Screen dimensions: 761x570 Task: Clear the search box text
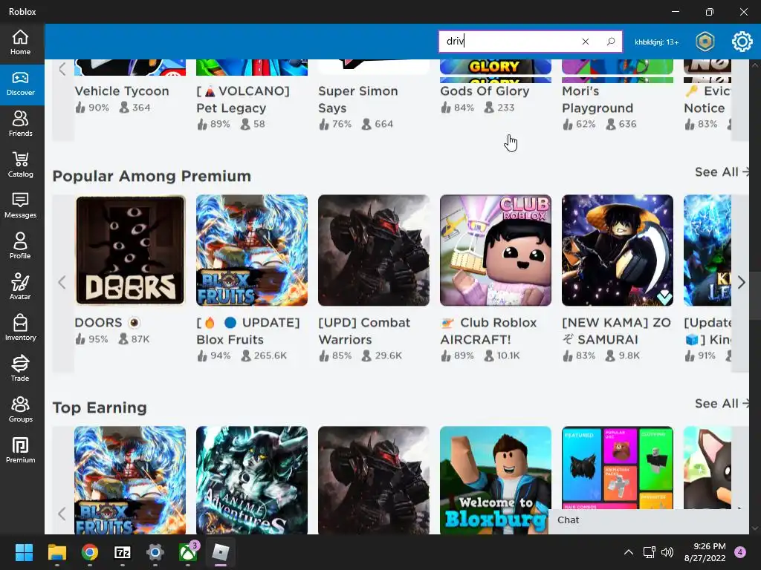586,42
